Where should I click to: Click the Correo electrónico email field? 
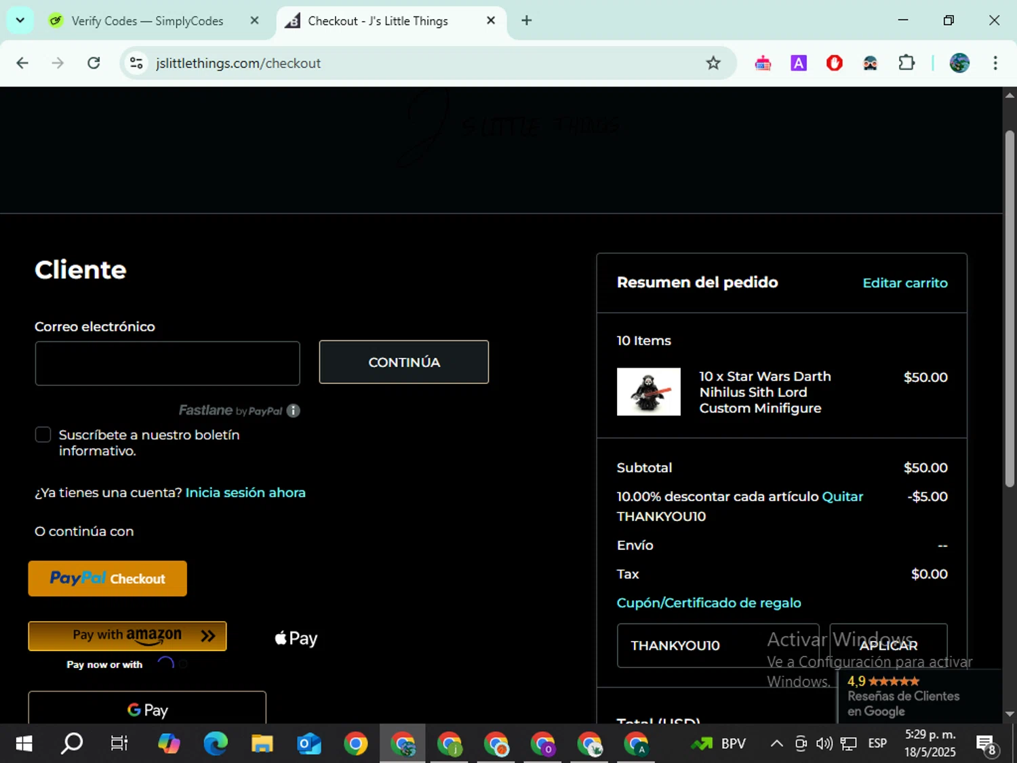(167, 364)
